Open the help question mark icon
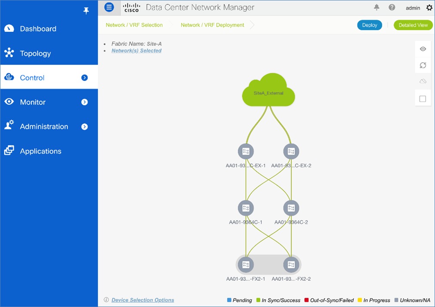435x307 pixels. 392,7
